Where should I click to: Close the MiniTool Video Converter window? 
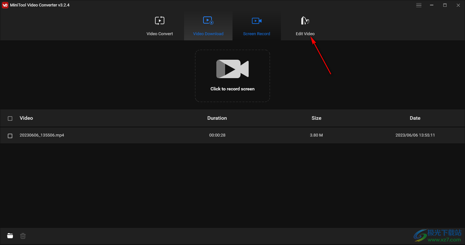(458, 5)
